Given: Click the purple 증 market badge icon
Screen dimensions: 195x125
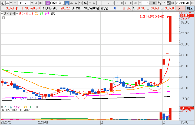Looking at the screenshot, I should pyautogui.click(x=48, y=3).
